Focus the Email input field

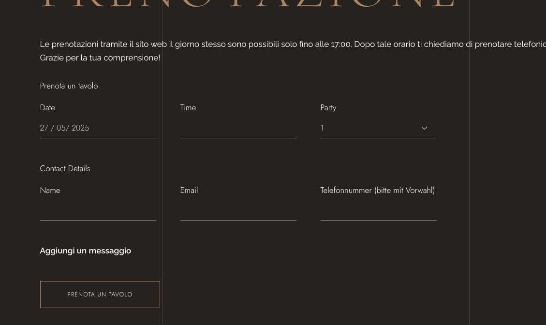coord(238,211)
